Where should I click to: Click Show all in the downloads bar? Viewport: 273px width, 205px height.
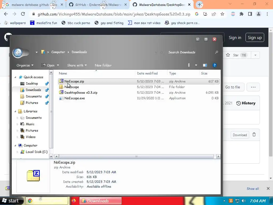tap(253, 189)
